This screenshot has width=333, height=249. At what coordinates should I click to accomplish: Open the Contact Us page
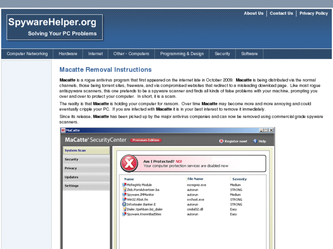281,13
